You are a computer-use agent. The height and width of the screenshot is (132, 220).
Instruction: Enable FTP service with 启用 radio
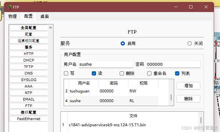pos(123,44)
